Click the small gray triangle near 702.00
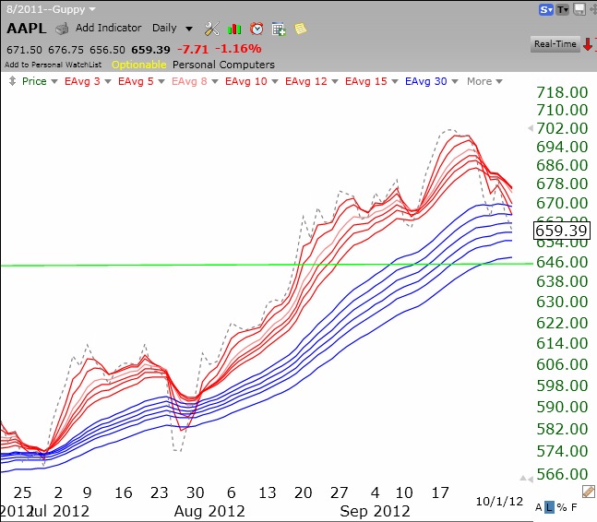The height and width of the screenshot is (522, 597). coord(530,128)
